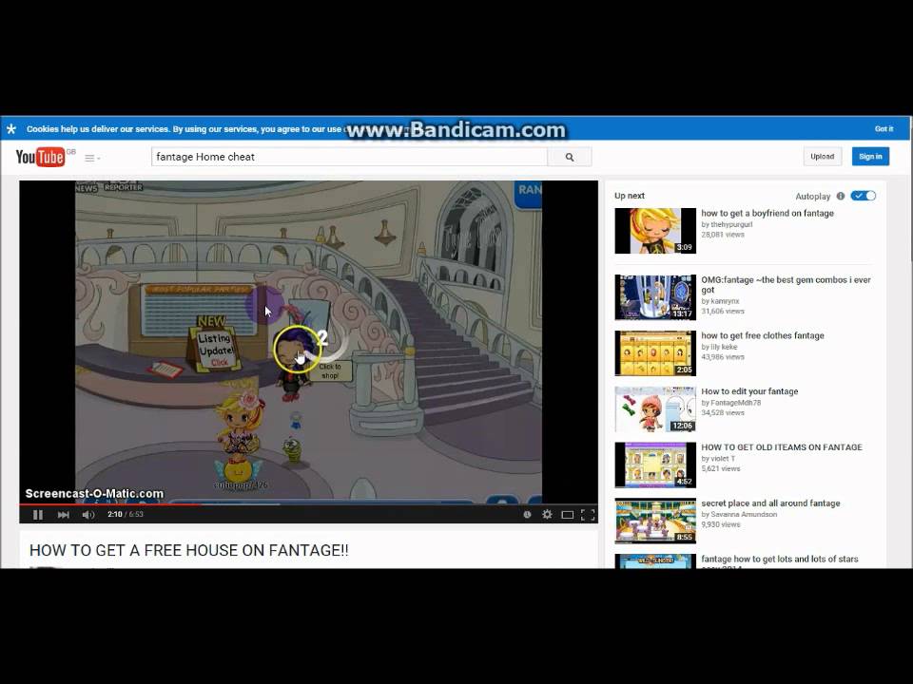Click the YouTube logo

pos(40,157)
